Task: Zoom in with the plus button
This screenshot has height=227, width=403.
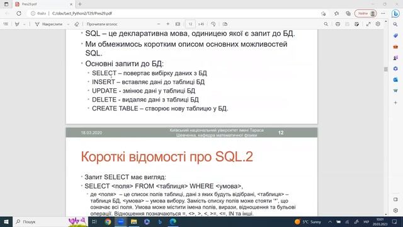Action: tap(168, 24)
